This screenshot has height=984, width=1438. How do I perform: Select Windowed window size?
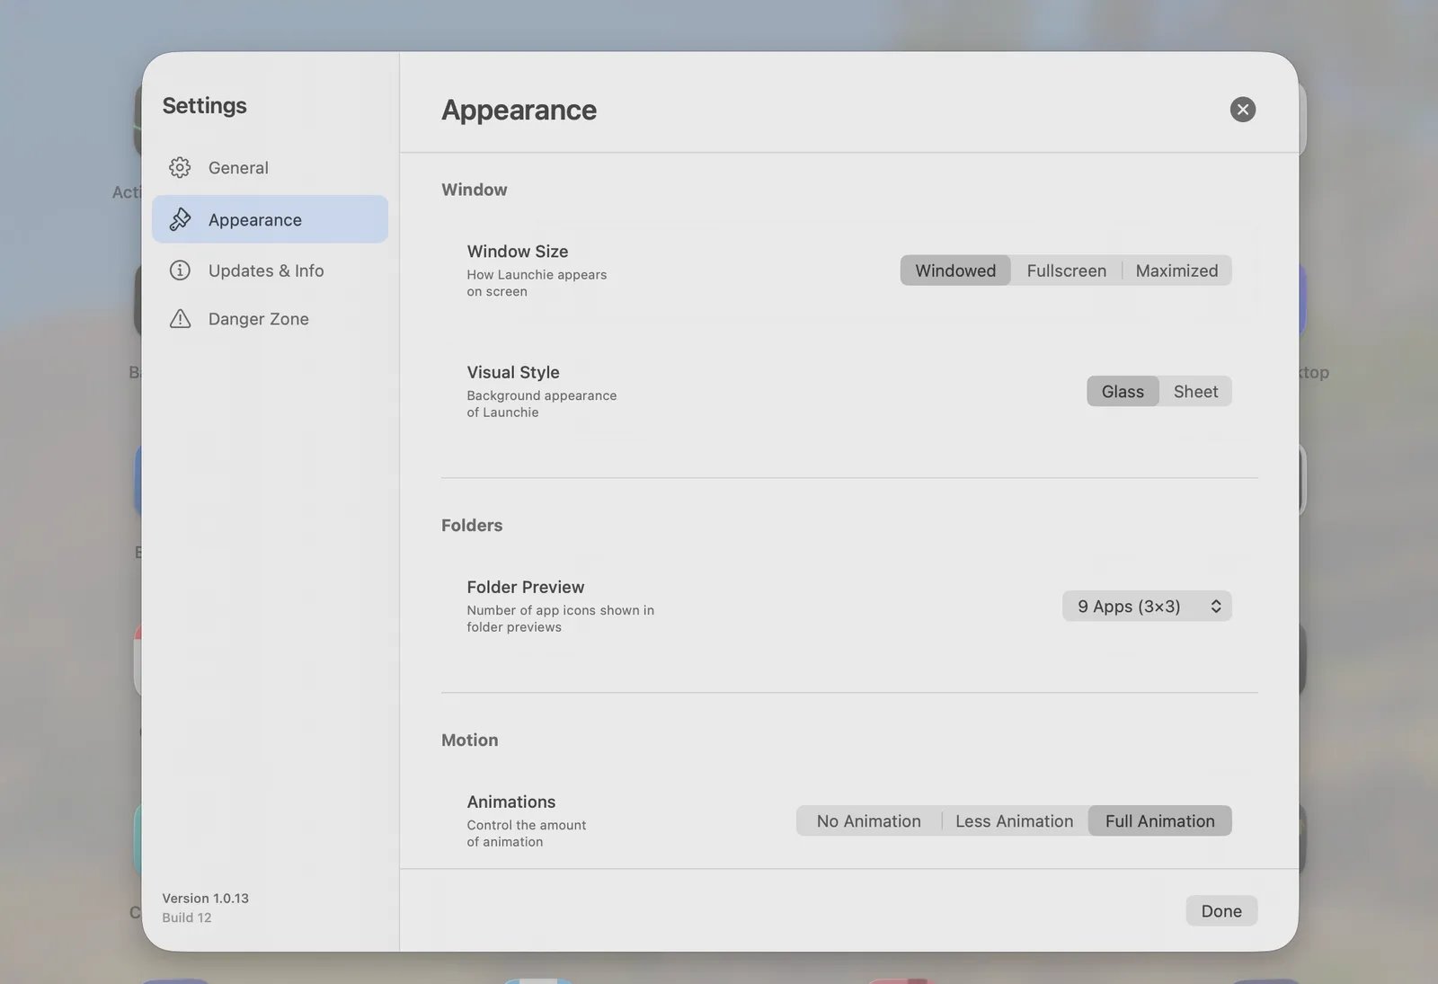pos(954,270)
